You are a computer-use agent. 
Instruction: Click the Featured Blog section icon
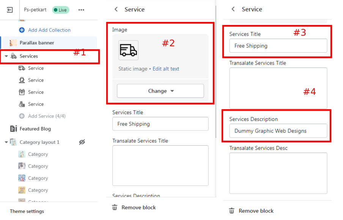14,129
